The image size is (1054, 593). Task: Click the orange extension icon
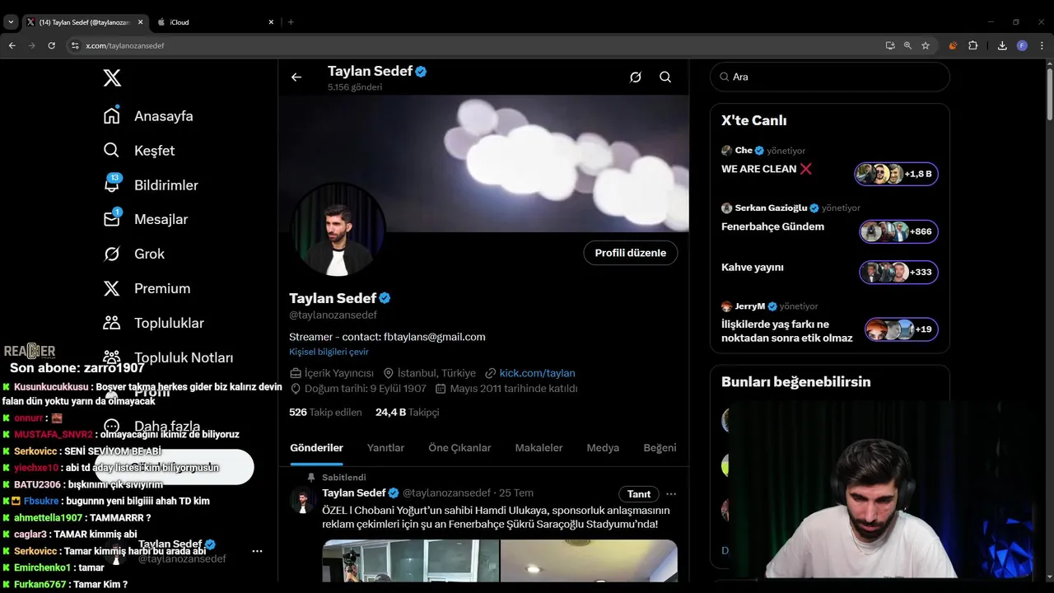point(954,45)
